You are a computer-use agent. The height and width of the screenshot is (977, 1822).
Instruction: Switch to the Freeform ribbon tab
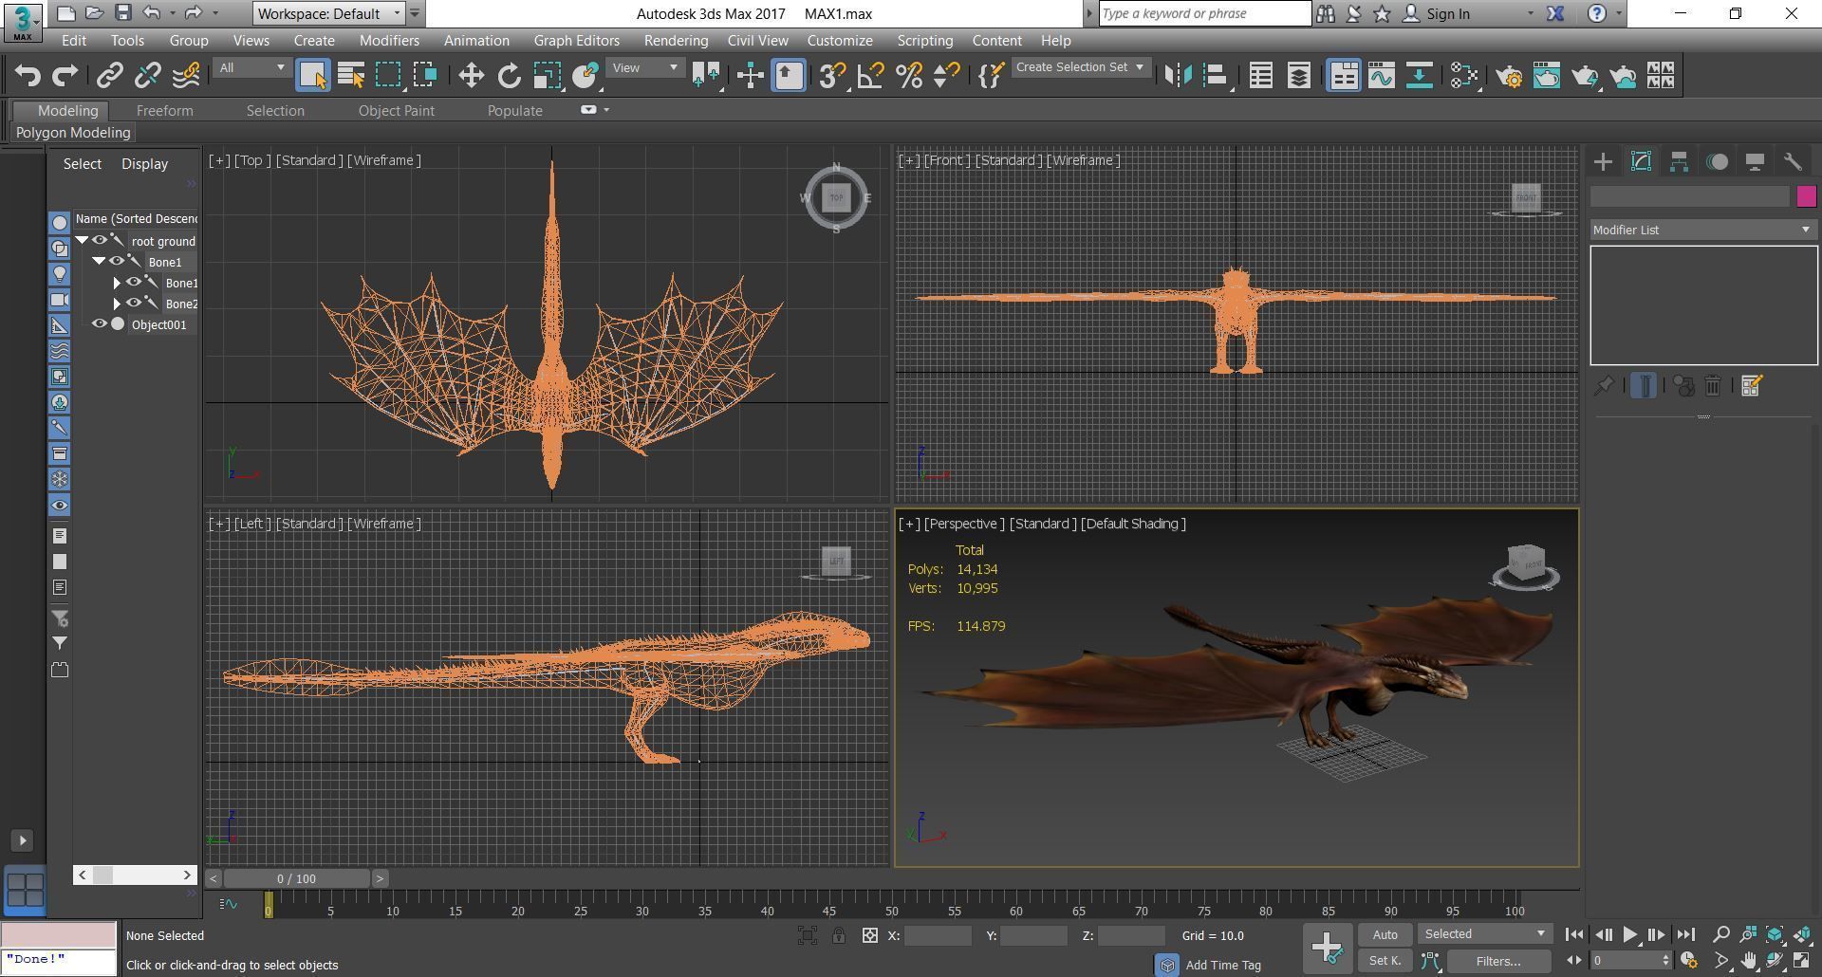(x=164, y=111)
